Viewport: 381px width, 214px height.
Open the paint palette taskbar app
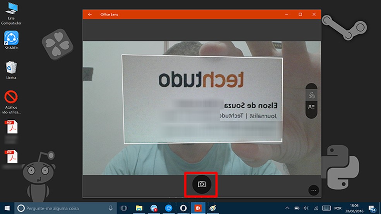coord(213,208)
